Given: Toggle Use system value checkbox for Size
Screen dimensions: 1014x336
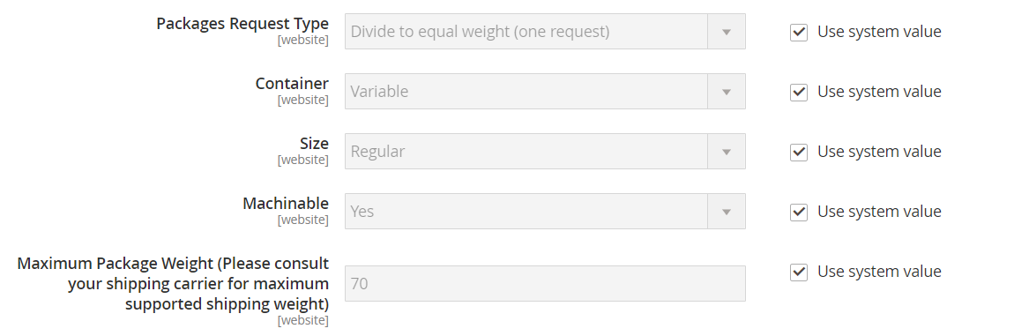Looking at the screenshot, I should pos(799,153).
